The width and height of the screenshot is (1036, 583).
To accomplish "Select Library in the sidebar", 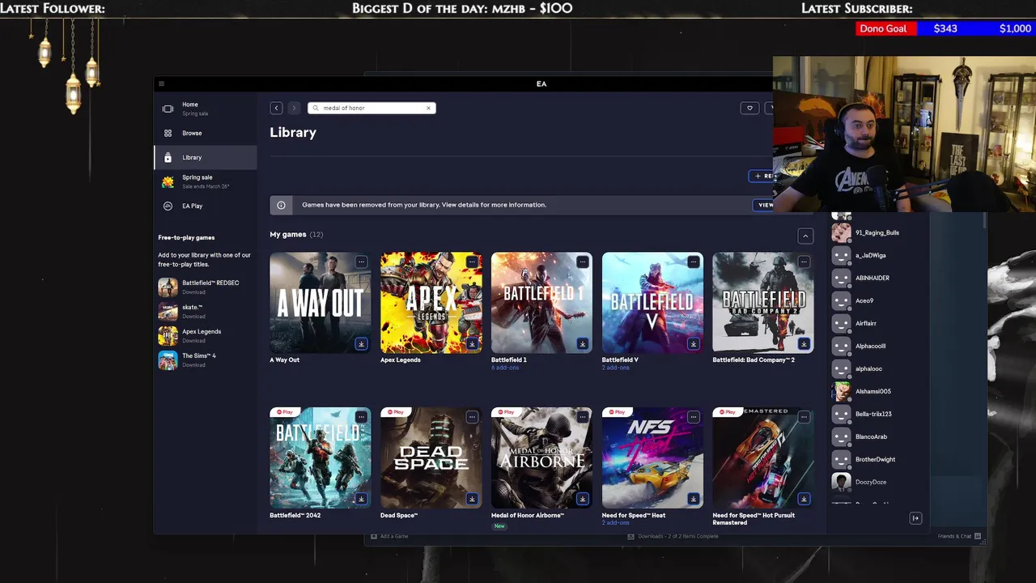I will [x=206, y=157].
